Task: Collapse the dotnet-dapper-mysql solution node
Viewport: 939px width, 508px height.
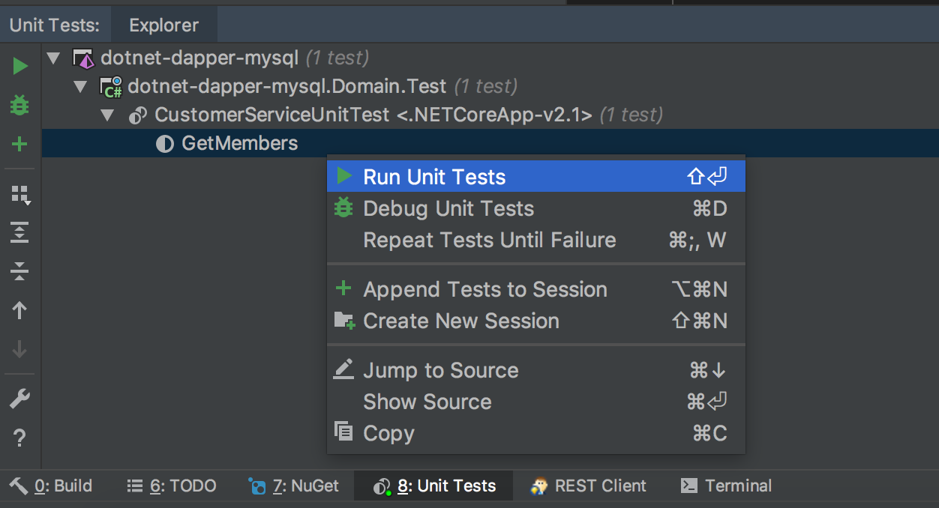Action: (x=53, y=58)
